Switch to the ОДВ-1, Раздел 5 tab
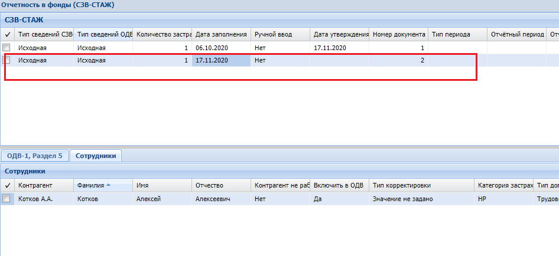Viewport: 559px width, 256px height. pyautogui.click(x=35, y=156)
